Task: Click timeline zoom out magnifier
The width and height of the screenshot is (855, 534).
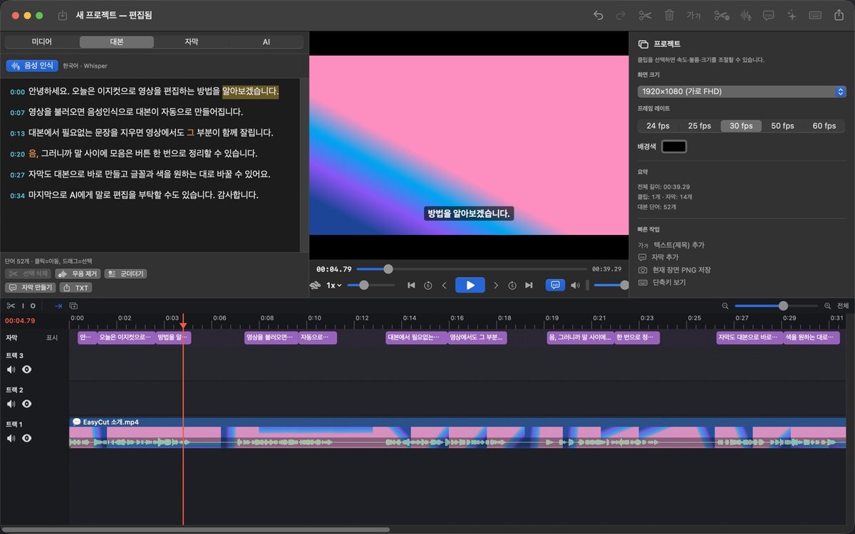Action: 725,305
